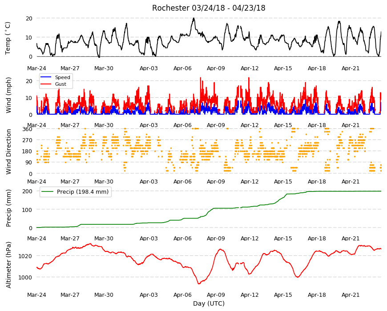Click the 200 tick on the precip axis

tap(28, 191)
